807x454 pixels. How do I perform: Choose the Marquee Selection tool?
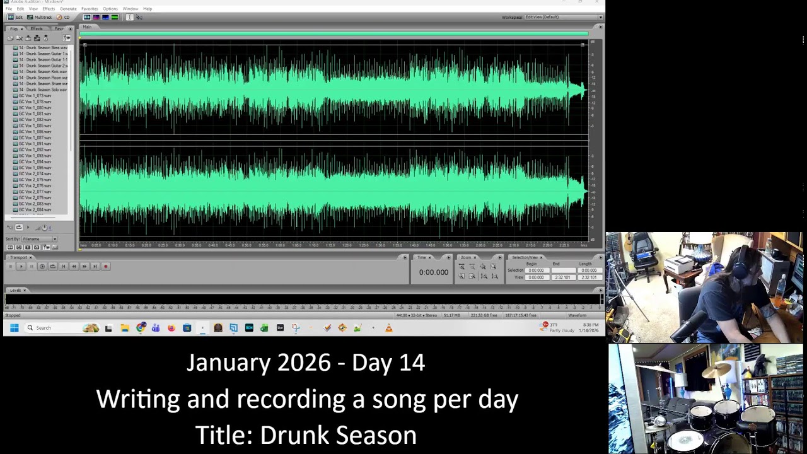(139, 17)
